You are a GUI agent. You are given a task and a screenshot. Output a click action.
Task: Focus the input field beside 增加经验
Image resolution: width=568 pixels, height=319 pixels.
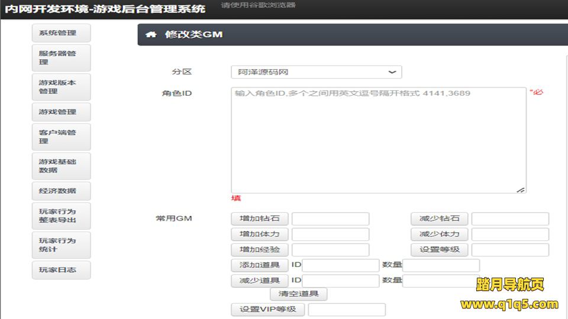(x=330, y=250)
